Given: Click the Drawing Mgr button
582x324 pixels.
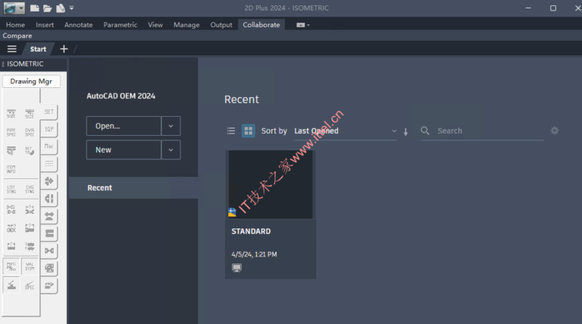Looking at the screenshot, I should 31,81.
